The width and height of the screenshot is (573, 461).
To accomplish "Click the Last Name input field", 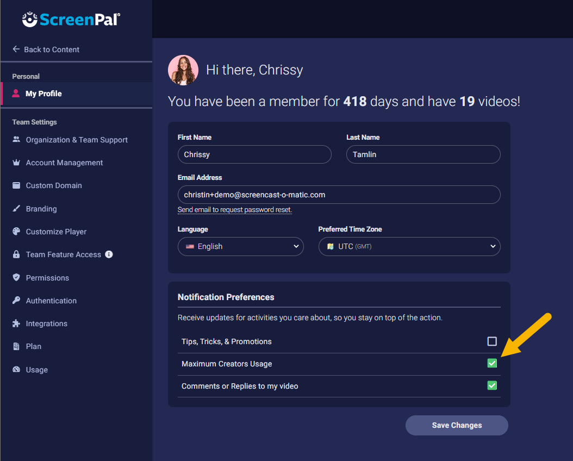I will (423, 154).
